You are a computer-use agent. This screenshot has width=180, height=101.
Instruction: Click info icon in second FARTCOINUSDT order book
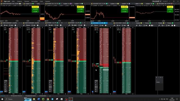coord(38,26)
